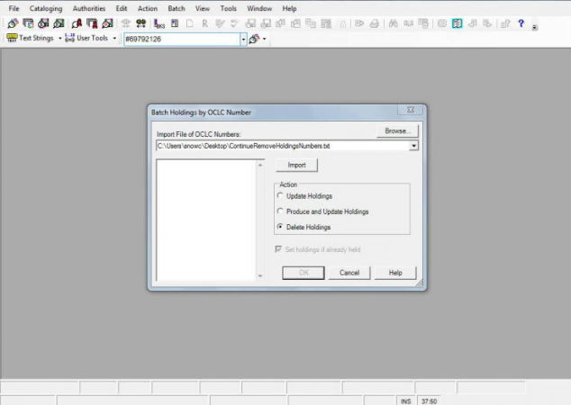Click the Browse... button
The height and width of the screenshot is (405, 571).
[x=398, y=130]
